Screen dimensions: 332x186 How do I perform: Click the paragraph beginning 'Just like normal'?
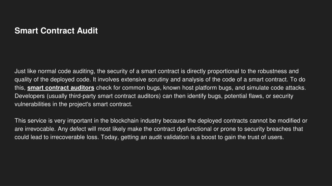[x=160, y=88]
